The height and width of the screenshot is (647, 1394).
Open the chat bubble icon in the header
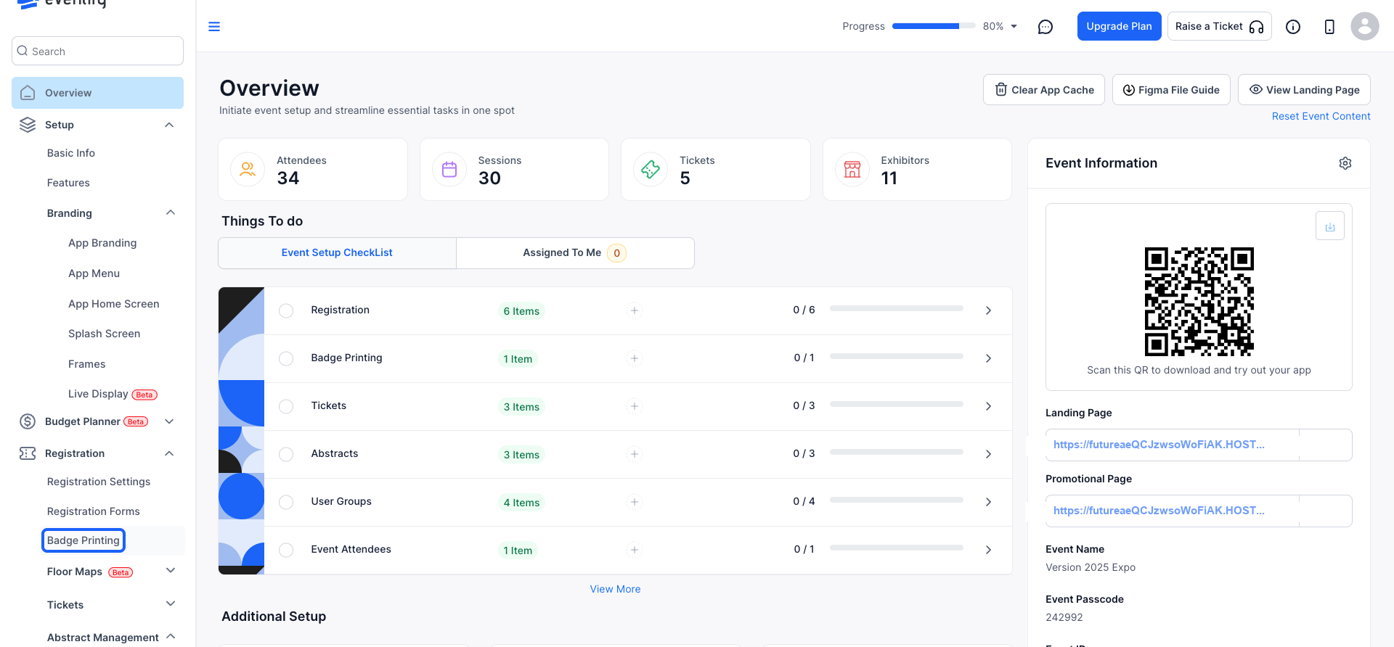tap(1045, 27)
